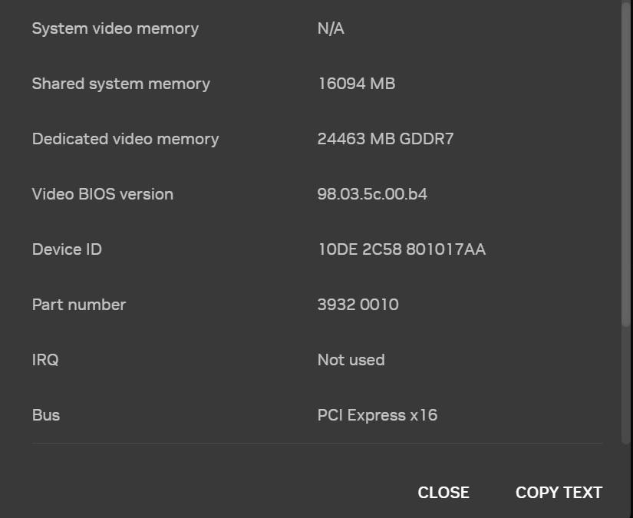
Task: Click the CLOSE button
Action: 443,493
